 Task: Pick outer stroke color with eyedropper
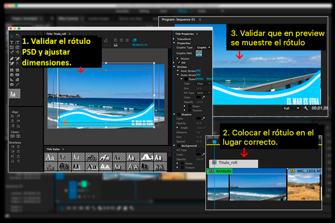204,97
